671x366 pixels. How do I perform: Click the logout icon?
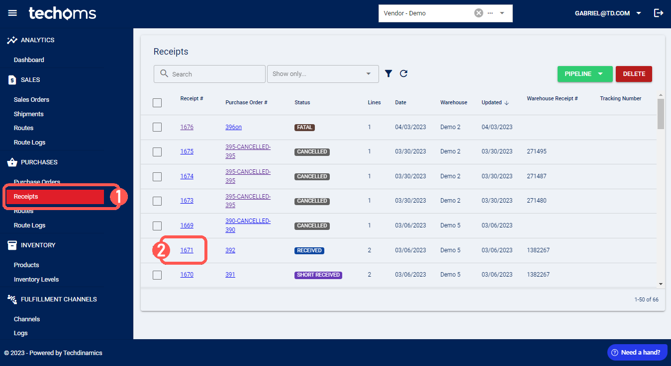(x=659, y=13)
